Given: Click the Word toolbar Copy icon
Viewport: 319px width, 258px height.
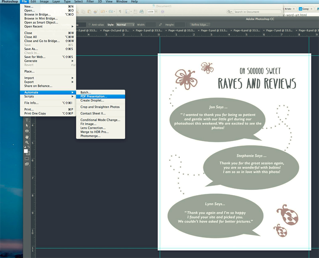Looking at the screenshot, I should coord(83,12).
